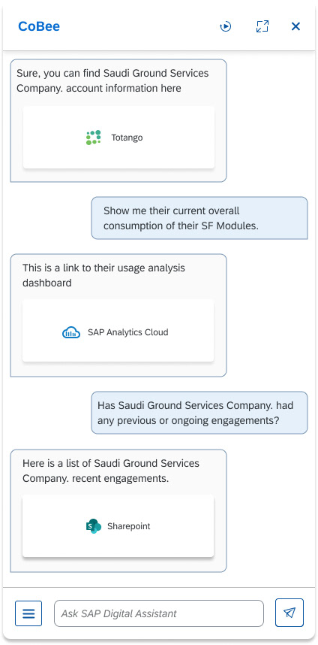Focus the Ask SAP Digital Assistant field

(x=159, y=613)
